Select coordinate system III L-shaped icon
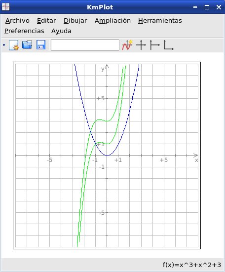This screenshot has width=225, height=272. tap(168, 45)
